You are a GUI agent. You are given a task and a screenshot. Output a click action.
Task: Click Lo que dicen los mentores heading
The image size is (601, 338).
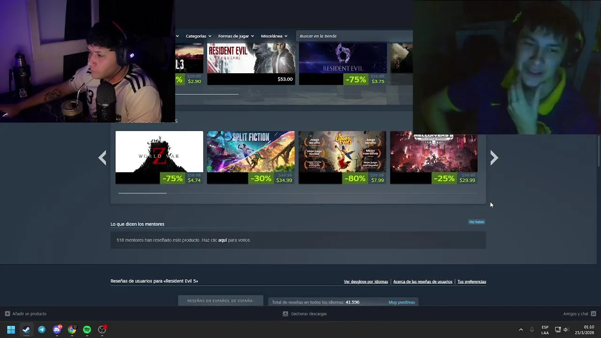click(x=137, y=224)
